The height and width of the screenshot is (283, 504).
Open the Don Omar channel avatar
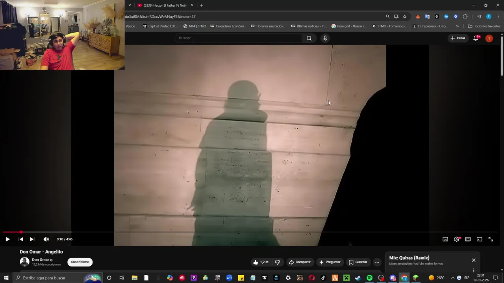tap(24, 262)
